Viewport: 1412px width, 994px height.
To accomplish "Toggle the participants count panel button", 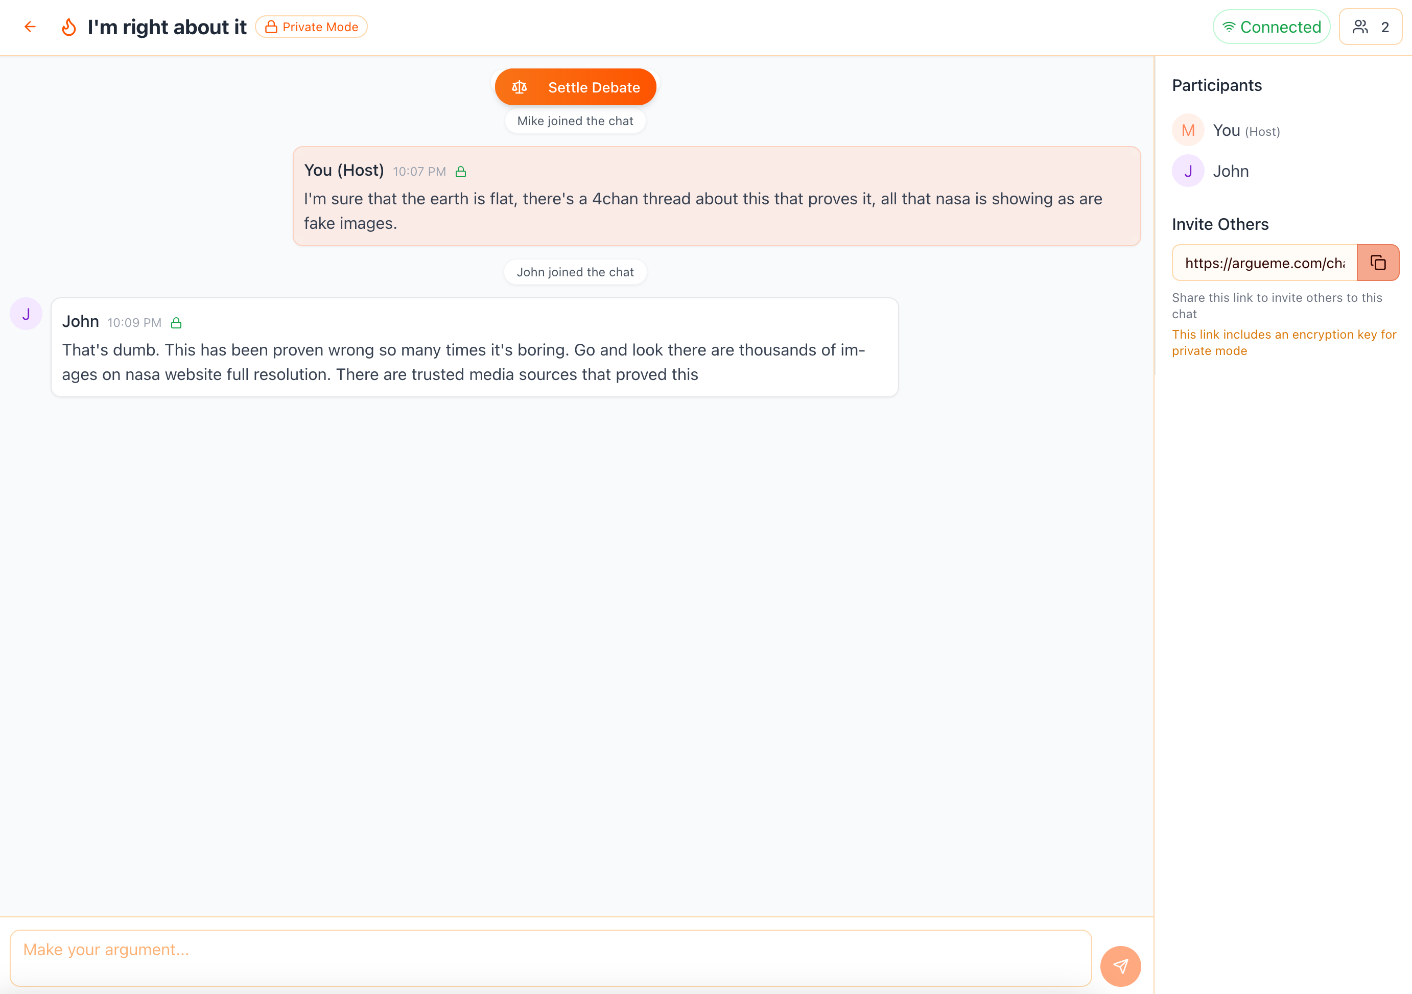I will tap(1370, 27).
